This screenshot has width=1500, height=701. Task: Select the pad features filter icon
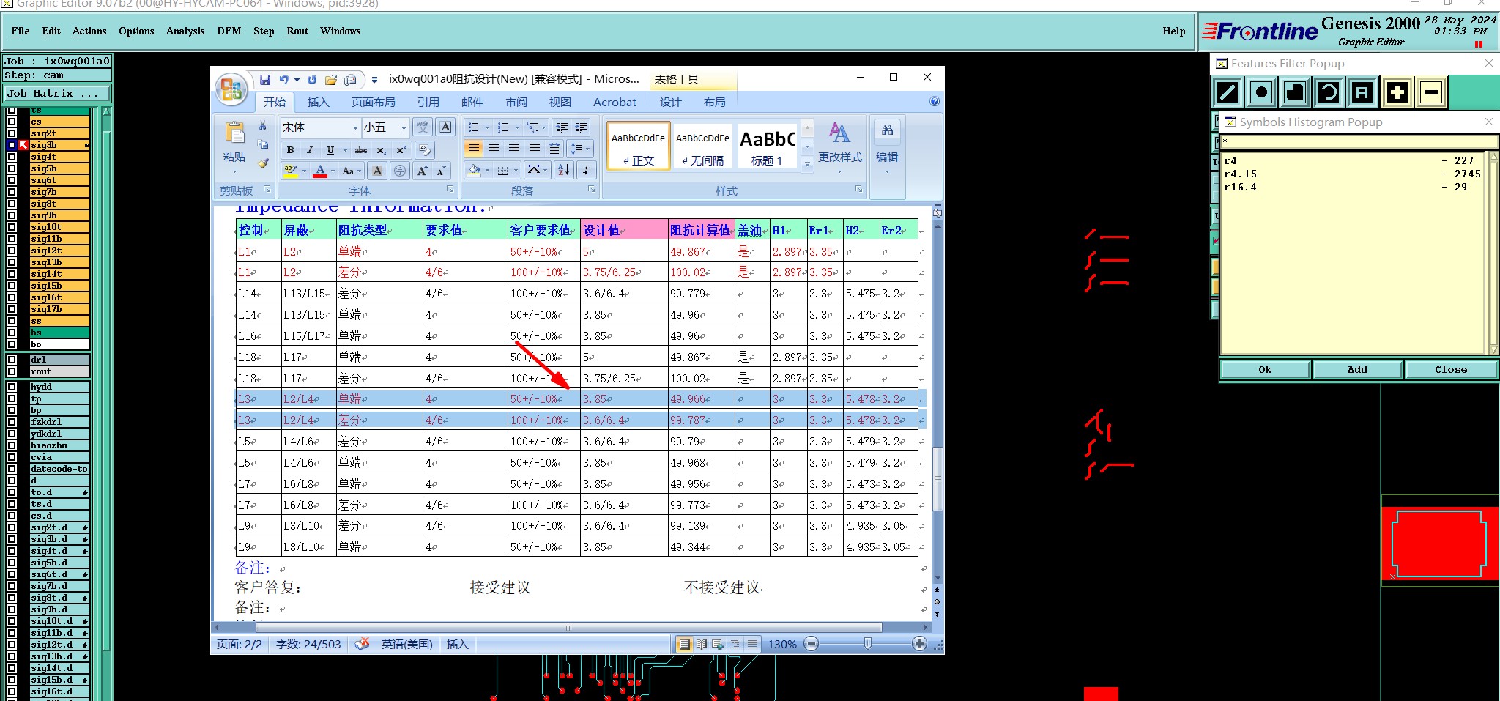click(x=1260, y=92)
